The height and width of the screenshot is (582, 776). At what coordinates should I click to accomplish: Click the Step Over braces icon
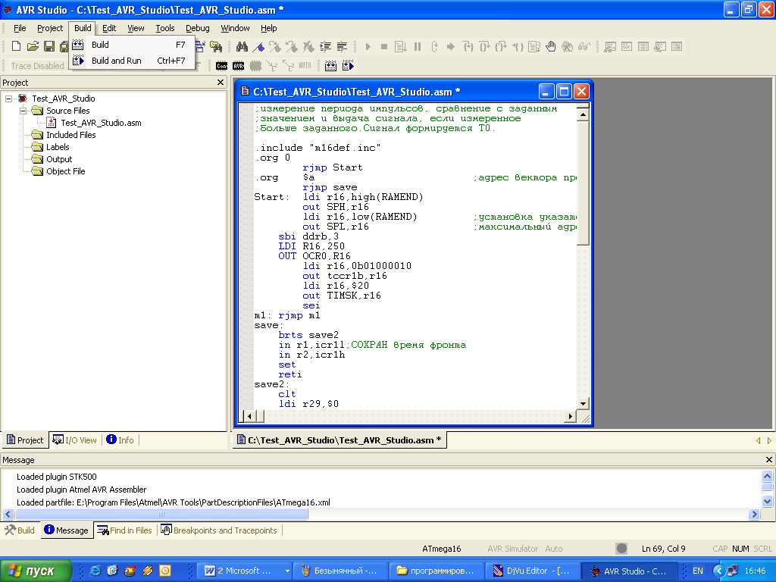(484, 46)
